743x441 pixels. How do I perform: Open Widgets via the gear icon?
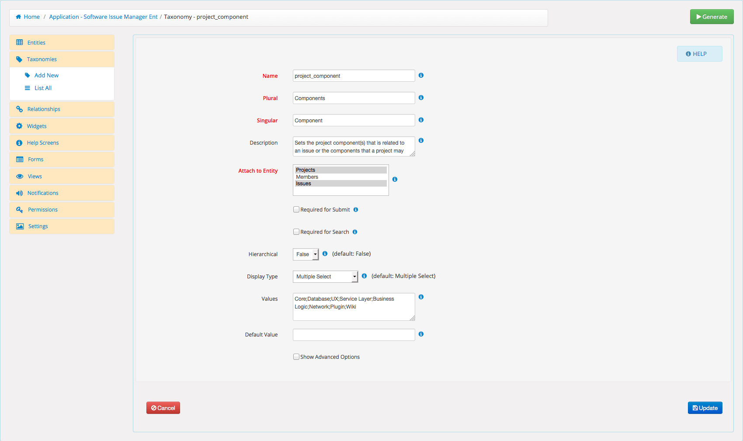click(20, 126)
